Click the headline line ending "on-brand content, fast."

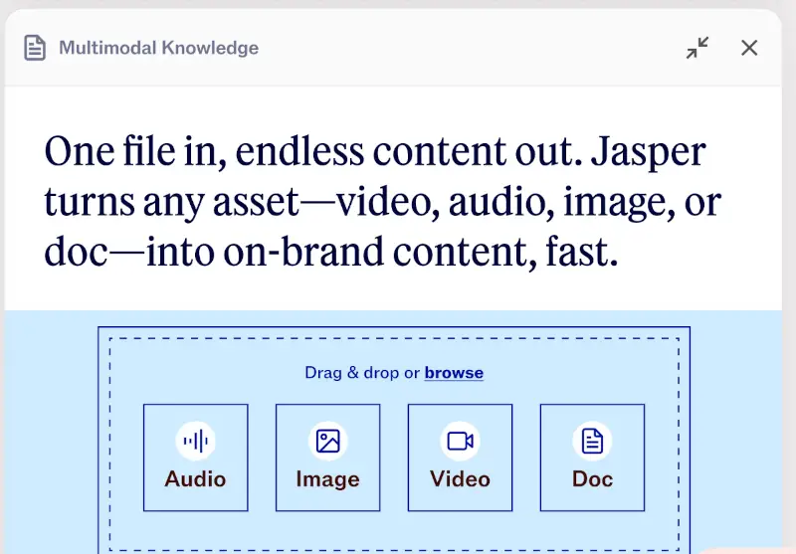331,252
